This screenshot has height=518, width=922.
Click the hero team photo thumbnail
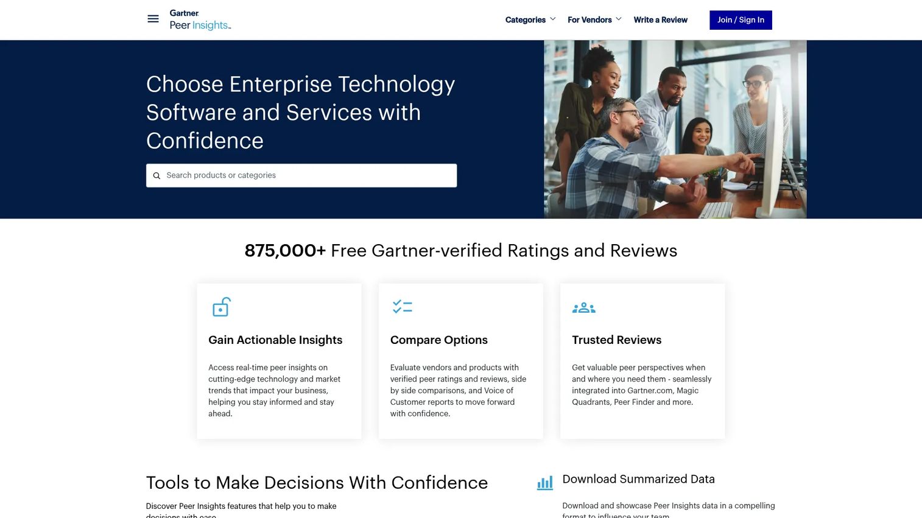click(x=675, y=129)
